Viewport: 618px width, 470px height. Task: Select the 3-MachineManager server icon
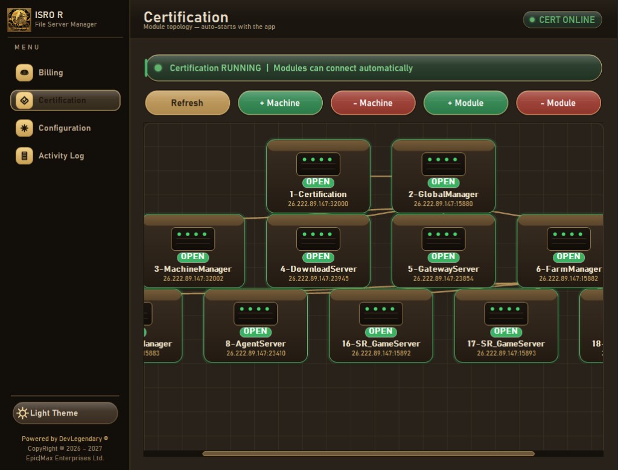click(193, 239)
